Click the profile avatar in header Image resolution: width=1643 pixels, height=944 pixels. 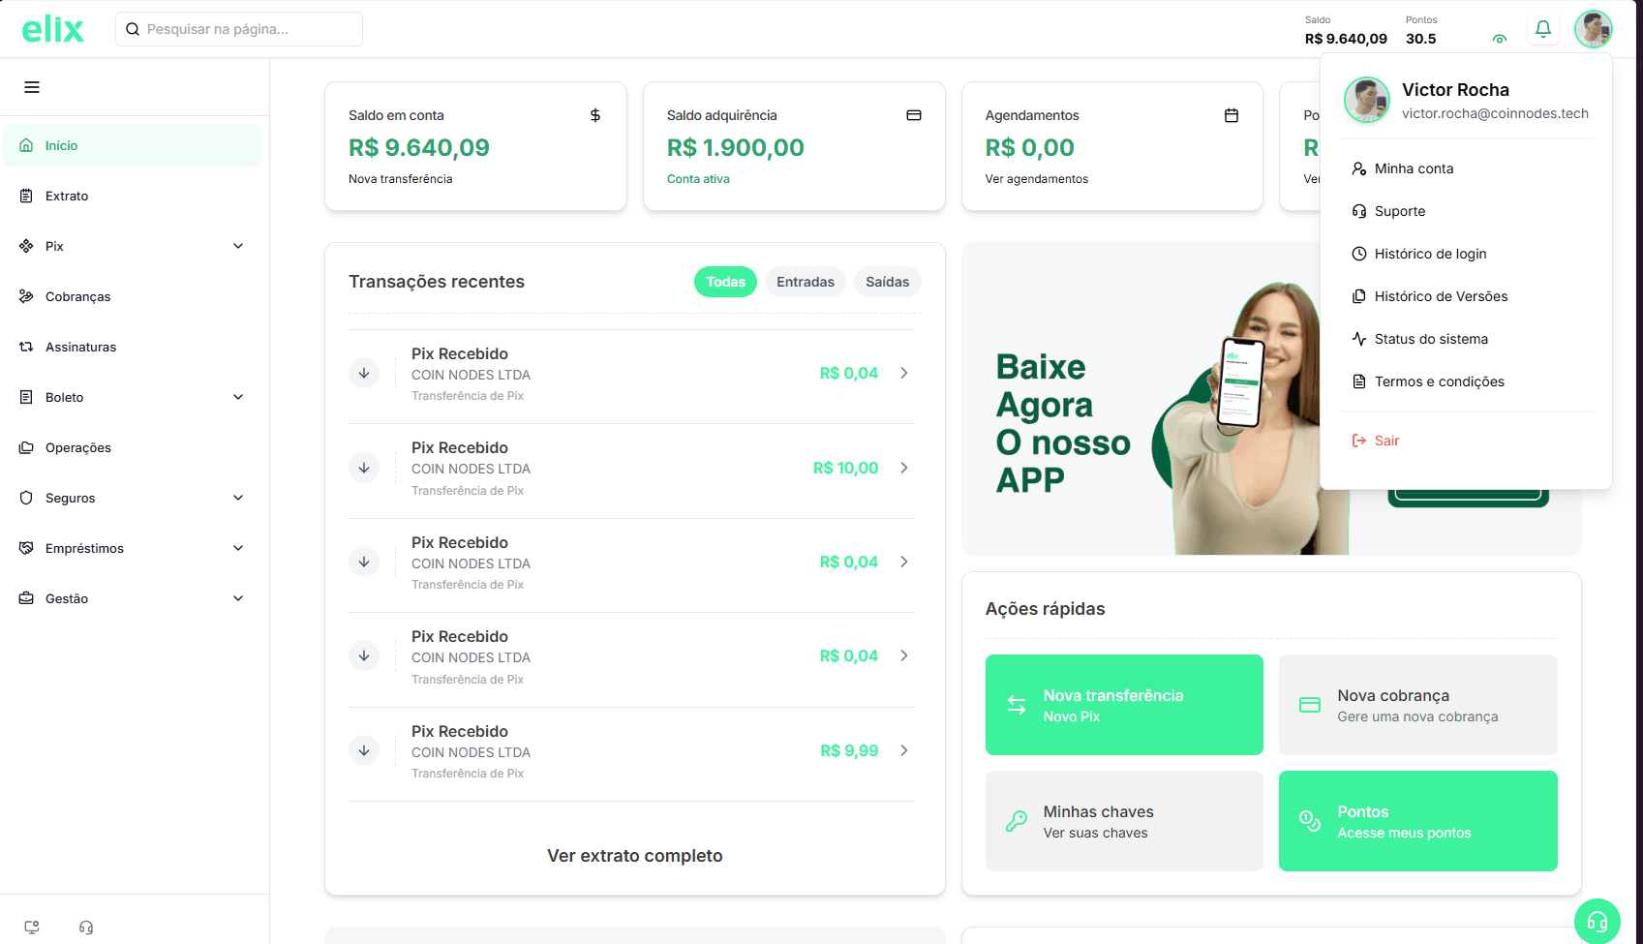pos(1593,29)
